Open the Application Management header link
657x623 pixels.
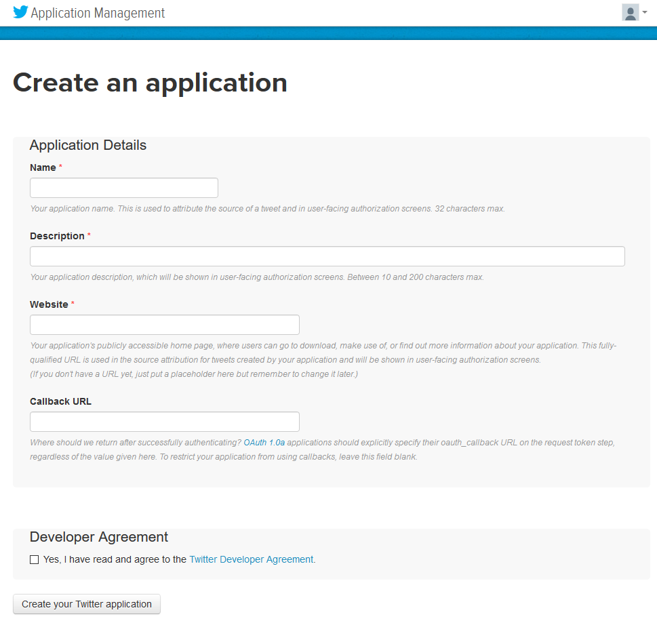tap(98, 13)
